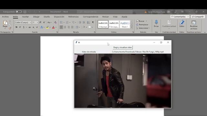Click the clear formatting icon

pos(55,22)
